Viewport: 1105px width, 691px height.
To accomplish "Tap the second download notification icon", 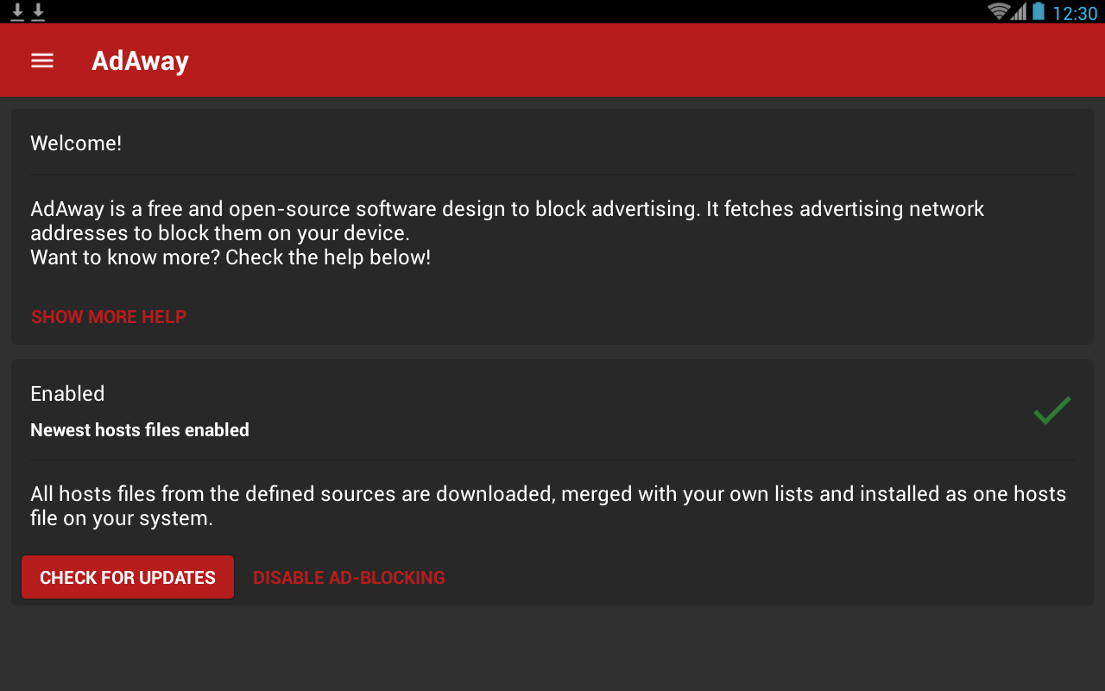I will coord(38,12).
